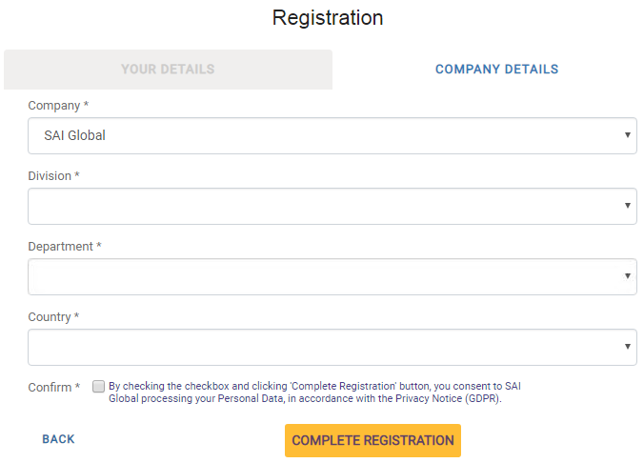The width and height of the screenshot is (644, 463).
Task: Click the arrow icon on Department dropdown
Action: pyautogui.click(x=628, y=276)
